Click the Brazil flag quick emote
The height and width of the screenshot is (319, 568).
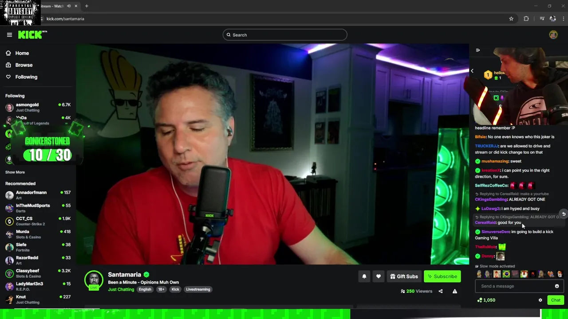pos(506,274)
